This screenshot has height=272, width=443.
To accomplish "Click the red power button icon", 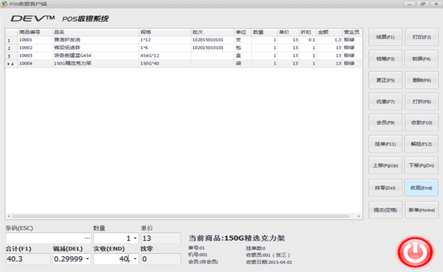I will coord(415,252).
